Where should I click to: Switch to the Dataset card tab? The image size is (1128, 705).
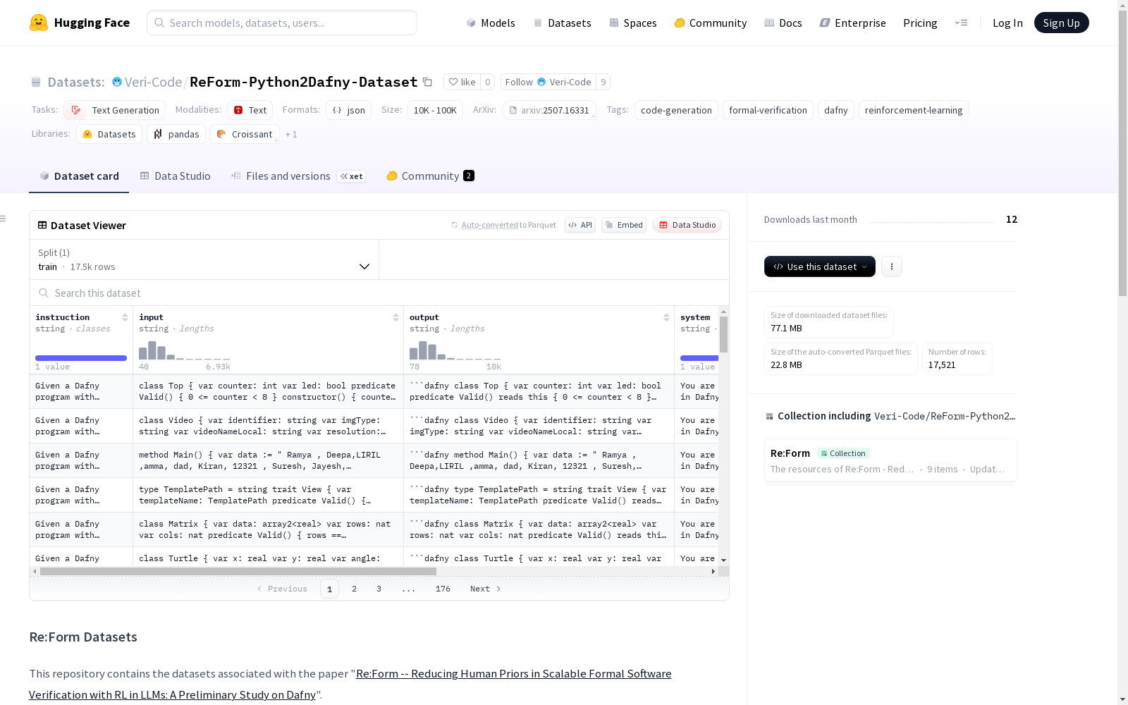pyautogui.click(x=79, y=176)
